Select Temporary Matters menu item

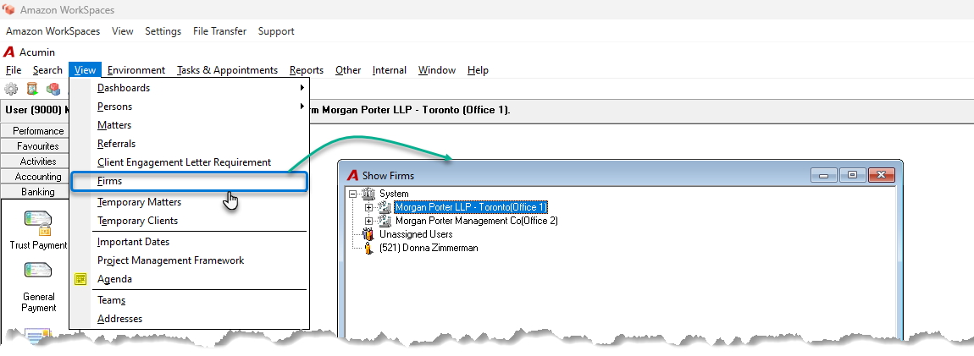190,202
